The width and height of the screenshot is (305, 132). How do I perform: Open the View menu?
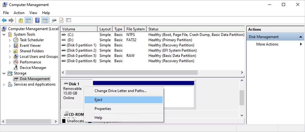33,13
